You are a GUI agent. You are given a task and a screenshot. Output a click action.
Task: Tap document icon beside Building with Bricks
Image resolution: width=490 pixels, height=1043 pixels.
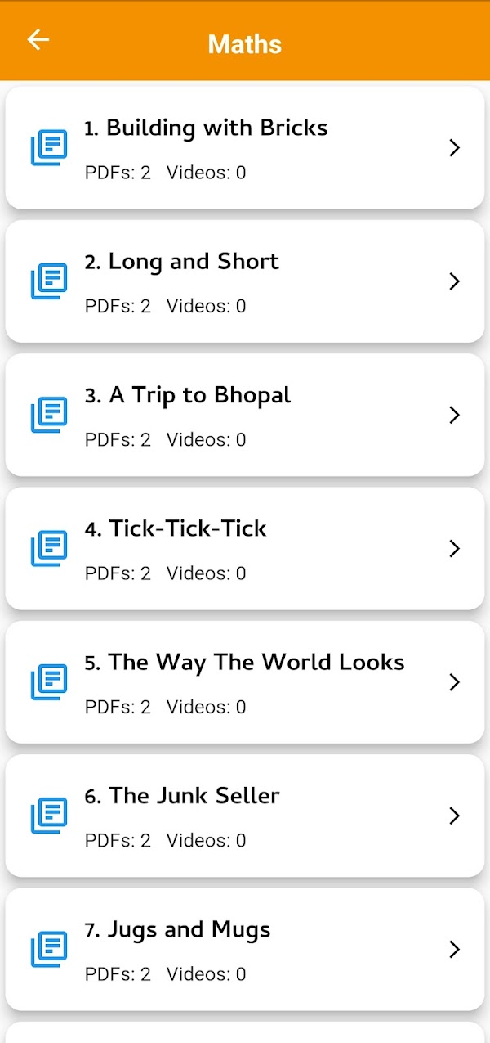coord(49,148)
